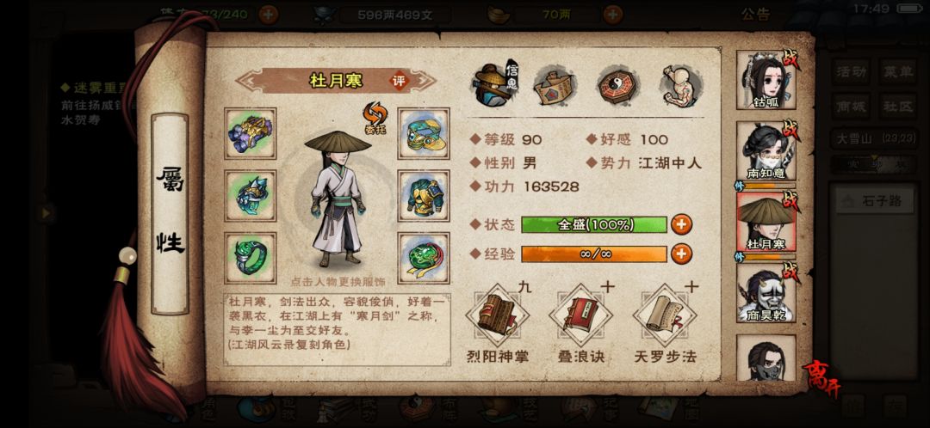Screen dimensions: 930x428
Task: Click the plus beside 状态 bar
Action: point(681,224)
